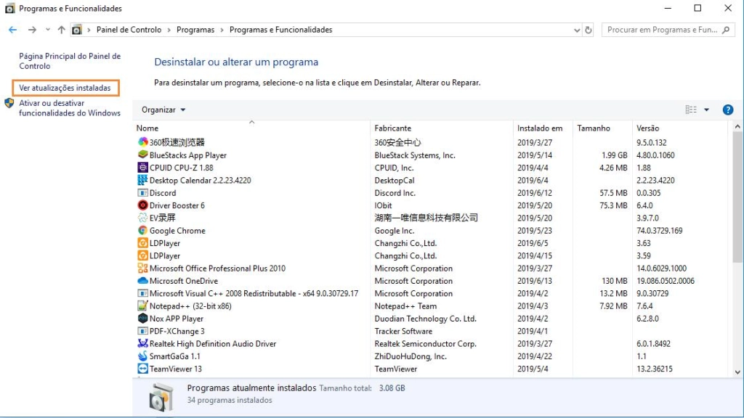Click ZhiDuoHuDong, Inc. manufacturer cell
744x418 pixels.
tap(411, 356)
